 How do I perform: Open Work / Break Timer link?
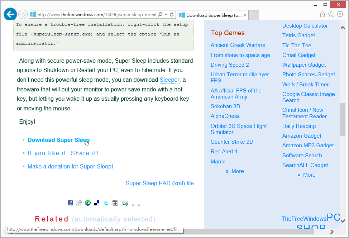[305, 85]
